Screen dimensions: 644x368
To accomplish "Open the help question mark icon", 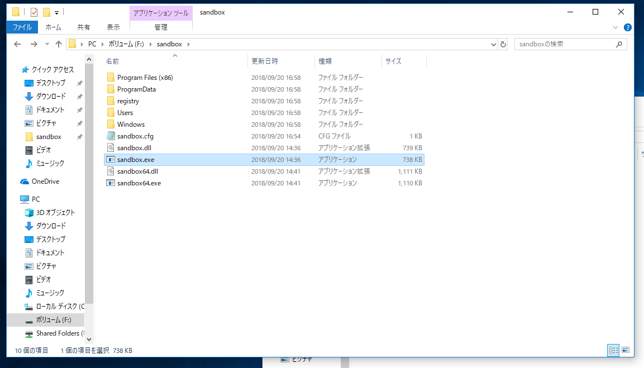I will 628,27.
